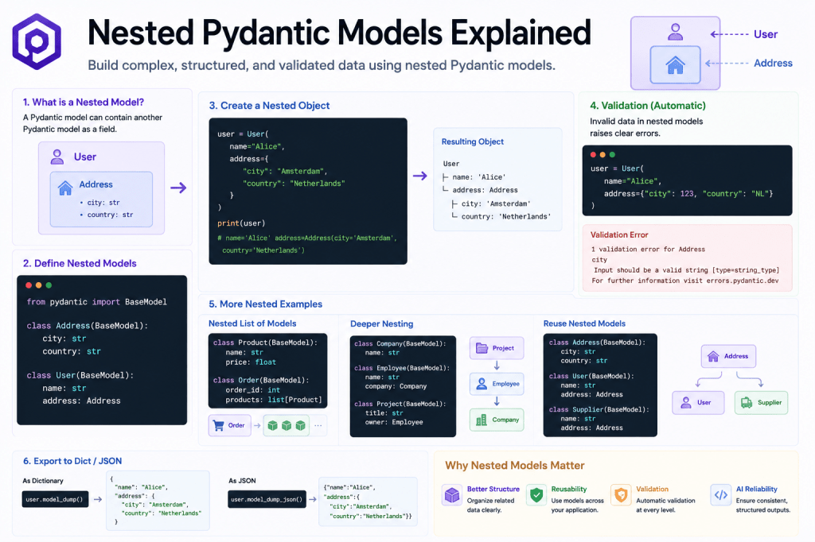This screenshot has width=815, height=542.
Task: Click the code brackets icon beside AI Reliability
Action: [x=721, y=495]
